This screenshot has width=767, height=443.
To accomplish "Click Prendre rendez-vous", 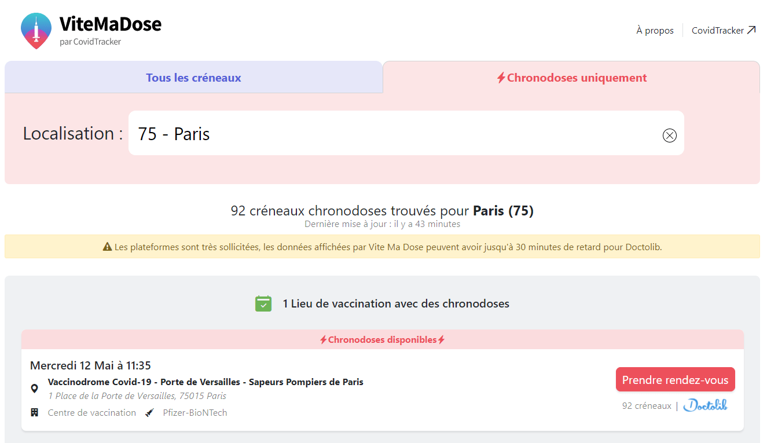I will (675, 379).
